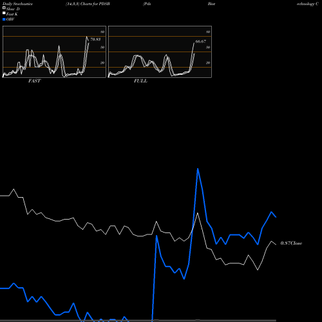Click the OBV legend label text
Screen dimensions: 322x322
(x=10, y=19)
